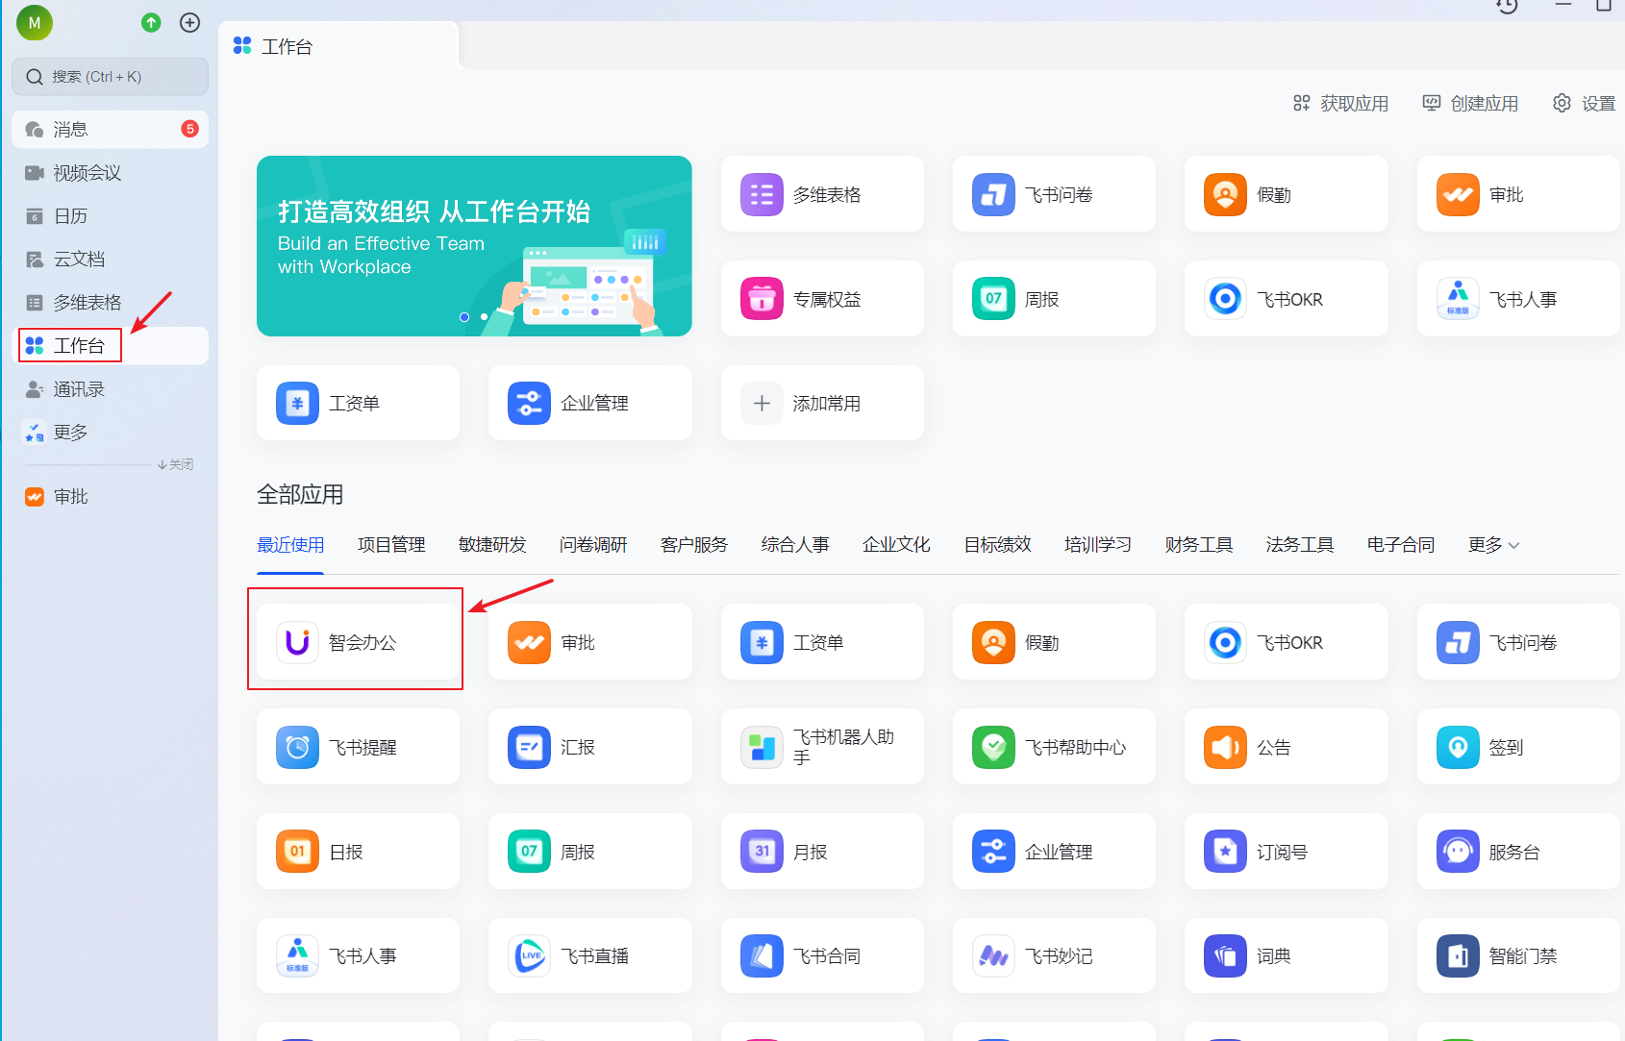Open 飞书机器人助手 app

pos(822,747)
